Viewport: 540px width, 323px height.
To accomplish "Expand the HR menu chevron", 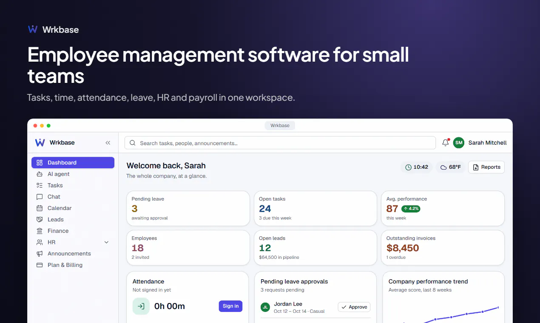I will tap(106, 242).
